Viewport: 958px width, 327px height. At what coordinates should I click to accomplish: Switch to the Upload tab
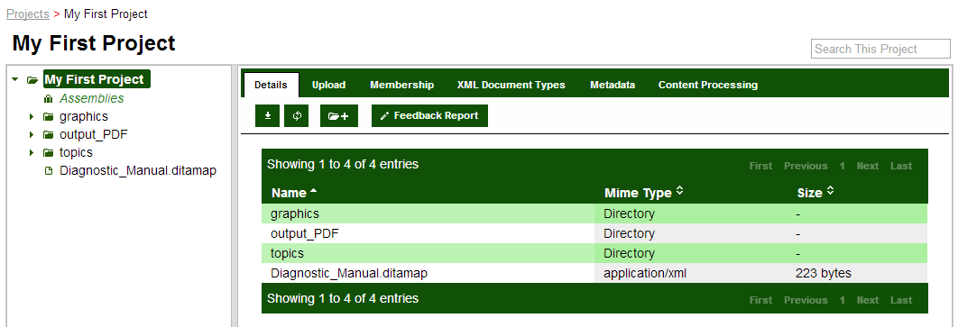click(x=328, y=85)
